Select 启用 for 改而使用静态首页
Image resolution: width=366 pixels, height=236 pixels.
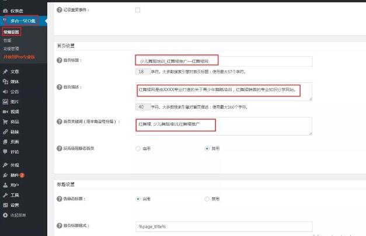[x=138, y=148]
